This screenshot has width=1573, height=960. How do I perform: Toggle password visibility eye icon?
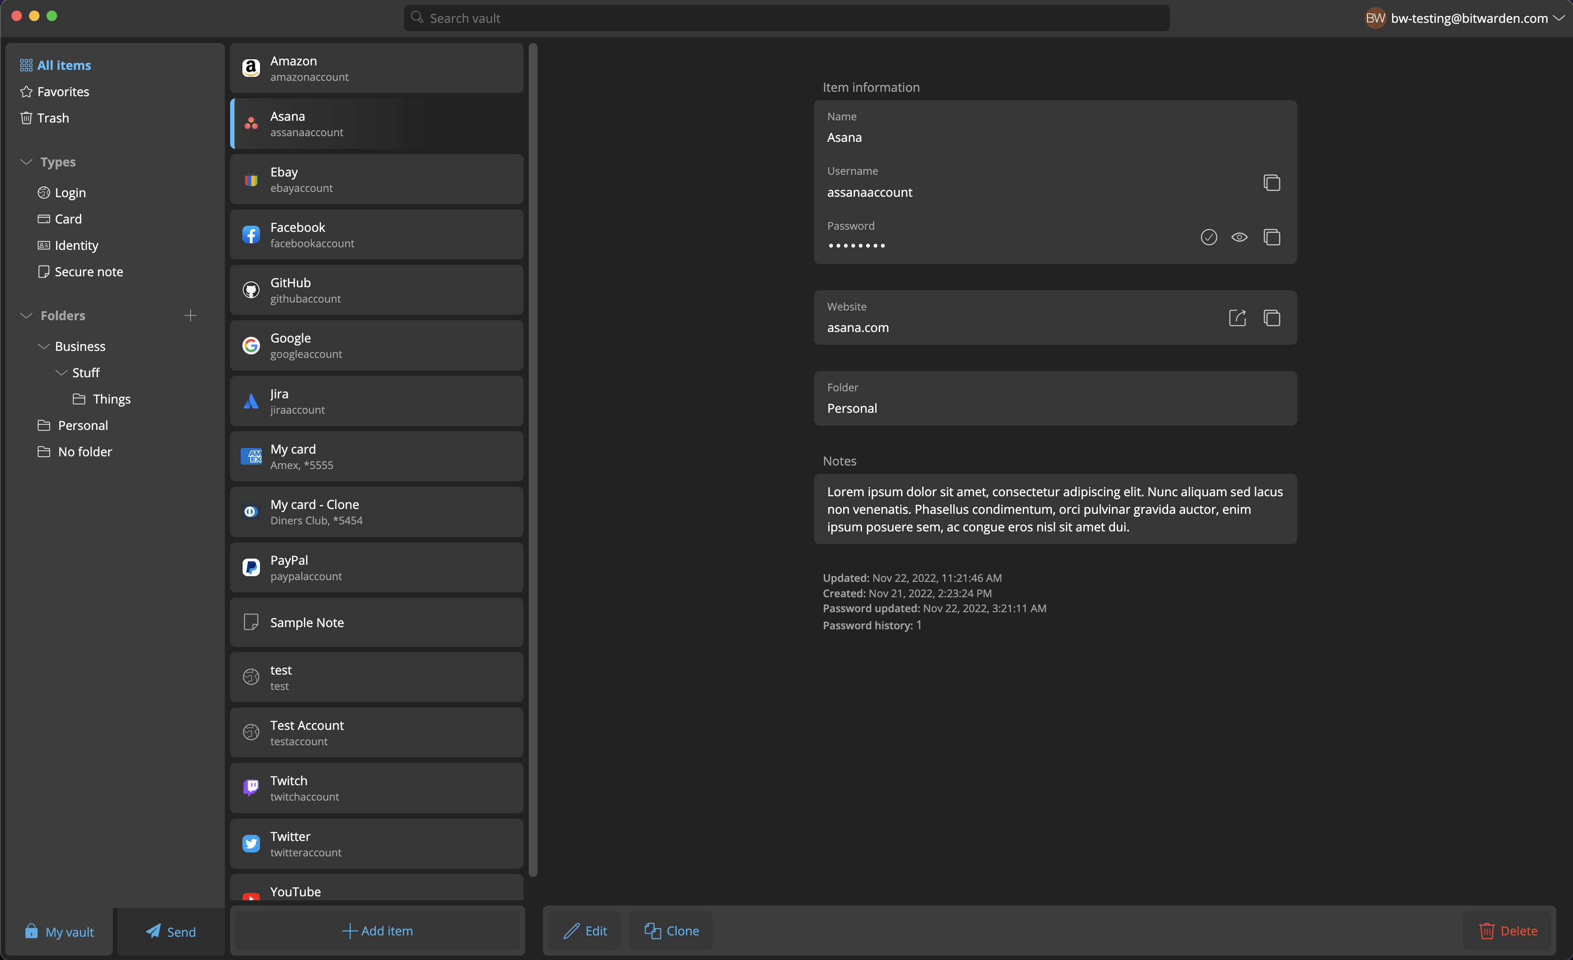pyautogui.click(x=1239, y=238)
